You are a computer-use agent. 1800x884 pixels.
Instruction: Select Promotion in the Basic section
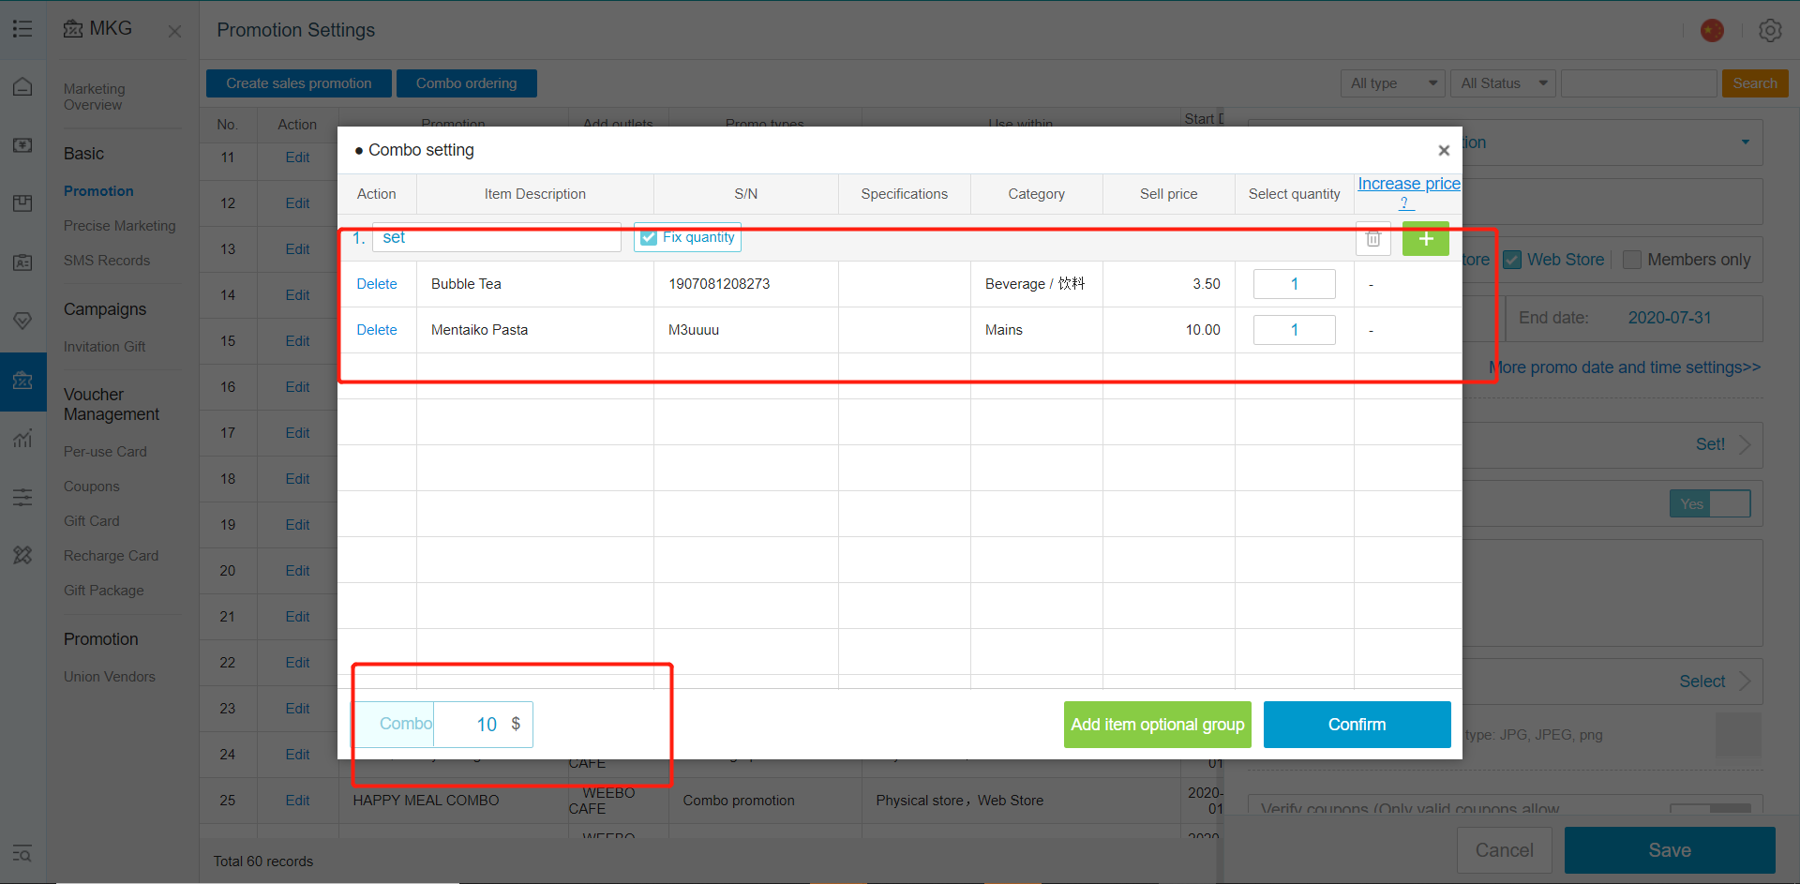[x=98, y=190]
